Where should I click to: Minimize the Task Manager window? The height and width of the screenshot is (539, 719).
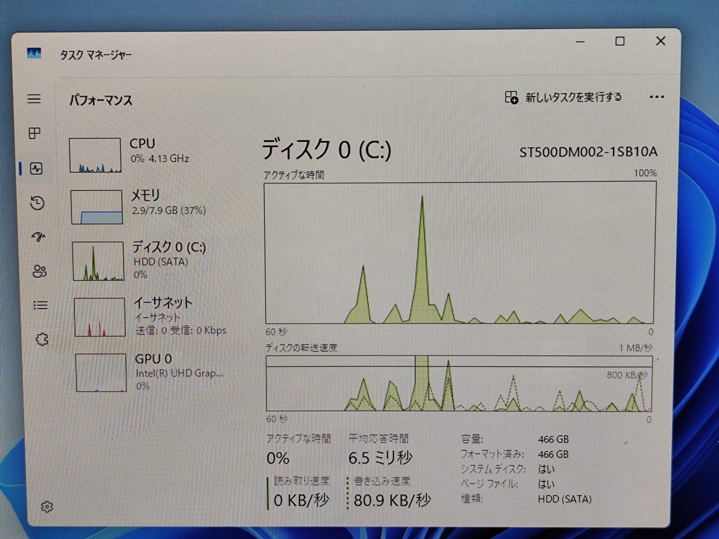[580, 42]
